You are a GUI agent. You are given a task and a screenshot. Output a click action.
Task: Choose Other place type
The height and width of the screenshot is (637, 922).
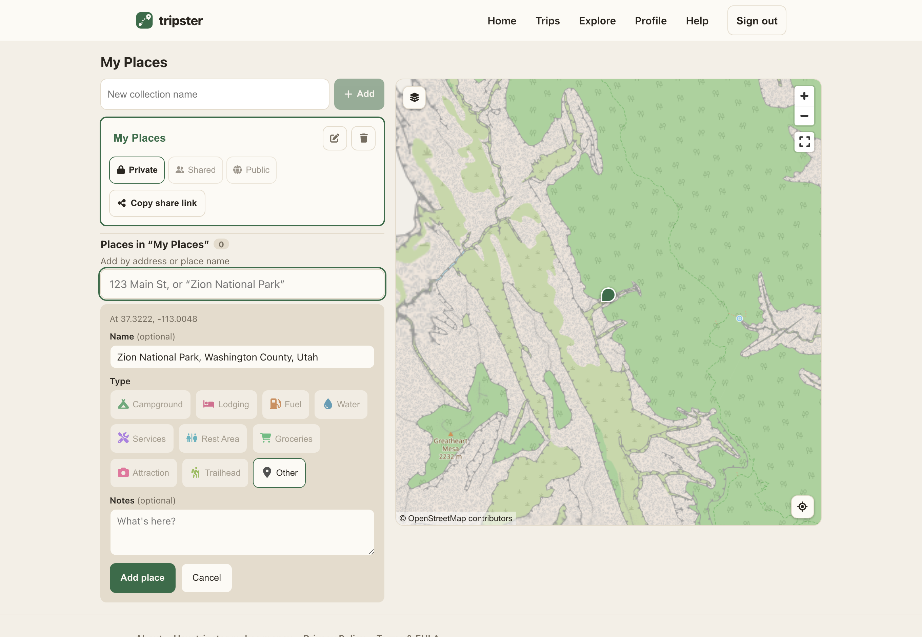pos(280,473)
